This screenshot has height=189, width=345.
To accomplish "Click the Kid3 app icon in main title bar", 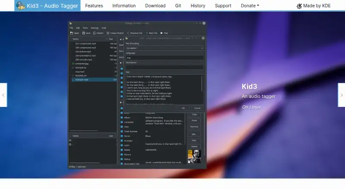I will tap(71, 23).
